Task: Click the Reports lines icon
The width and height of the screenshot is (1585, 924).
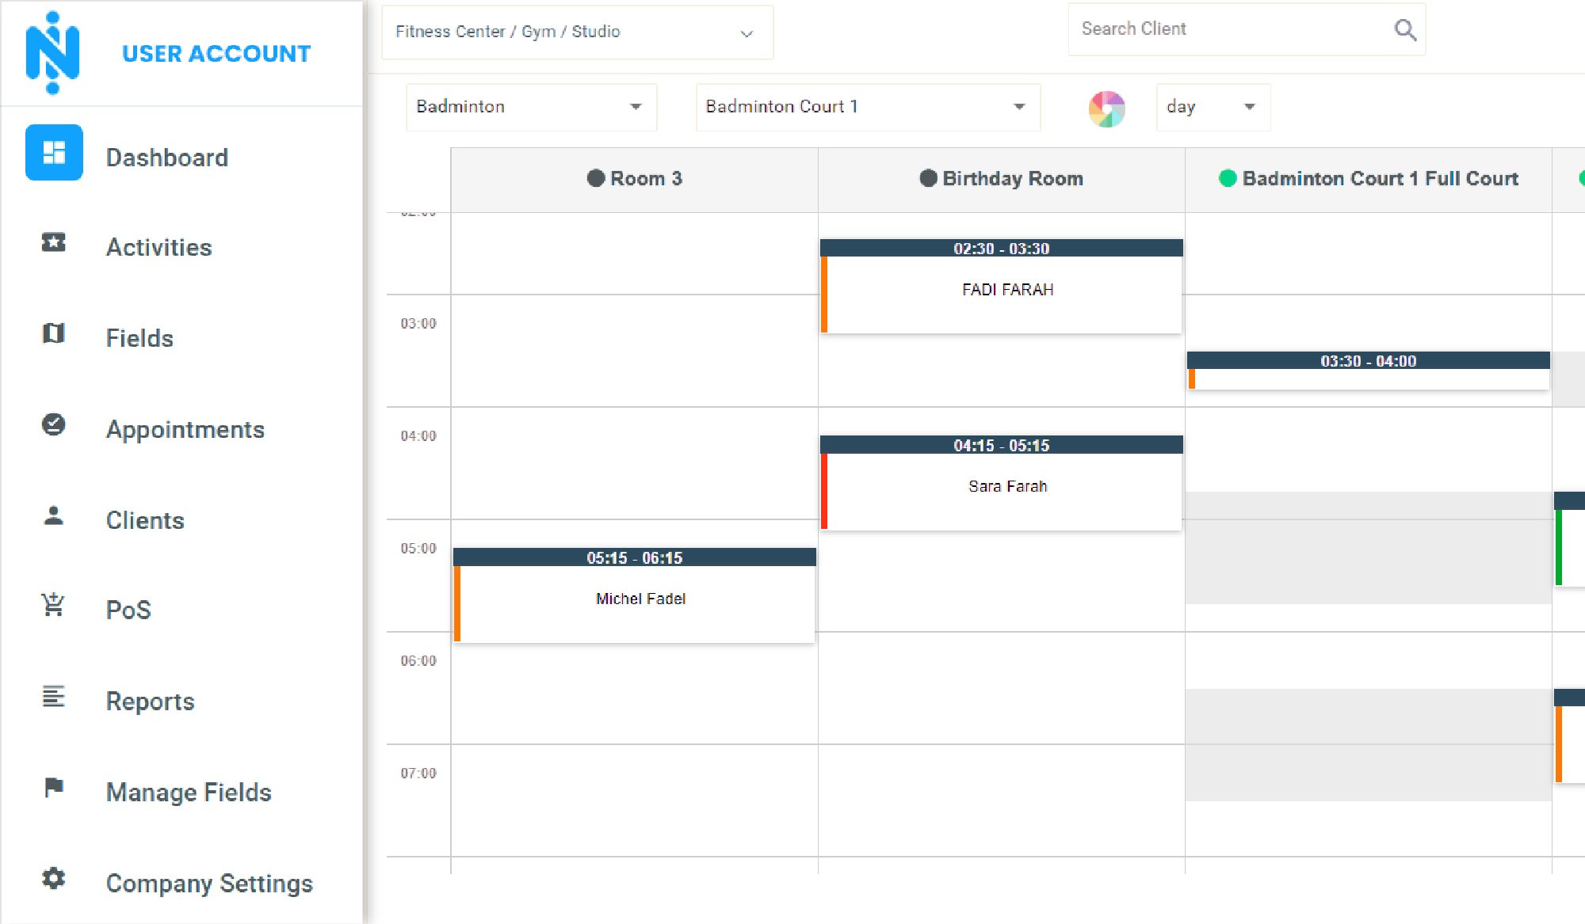Action: click(53, 697)
